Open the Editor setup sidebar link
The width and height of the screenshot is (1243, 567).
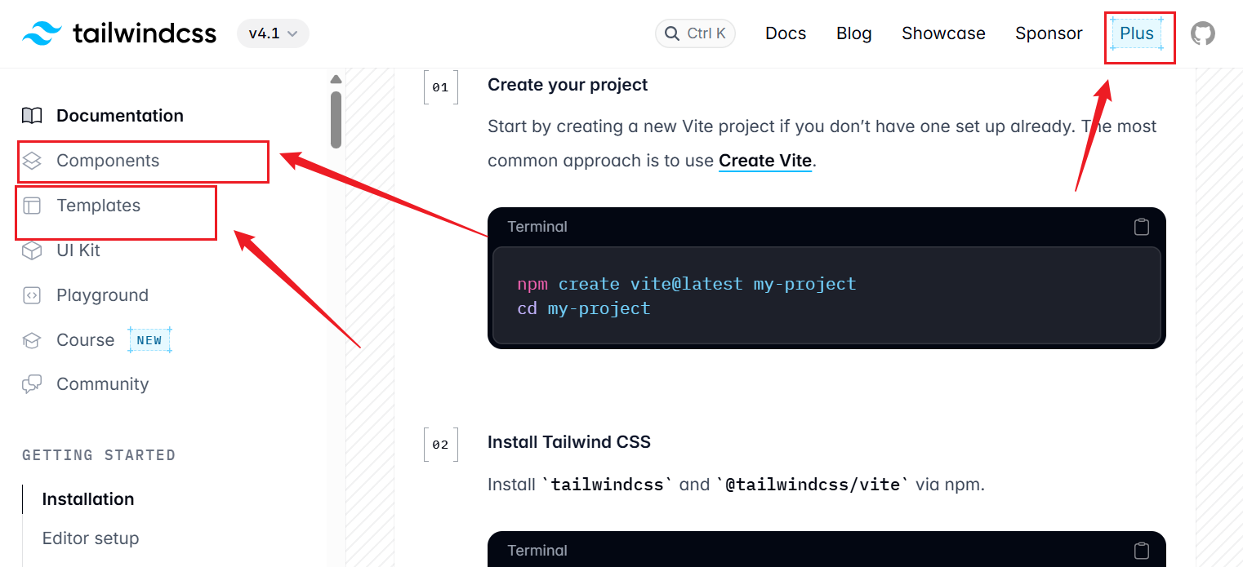pyautogui.click(x=91, y=538)
